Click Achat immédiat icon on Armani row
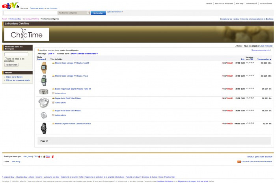This screenshot has height=184, width=276. 227,124
